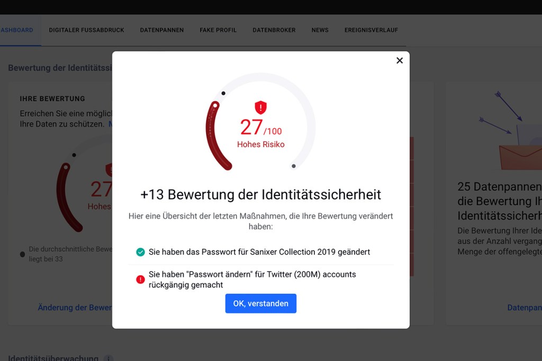This screenshot has height=361, width=542.
Task: Click the Sanixer Collection 2019 password text
Action: (x=259, y=252)
